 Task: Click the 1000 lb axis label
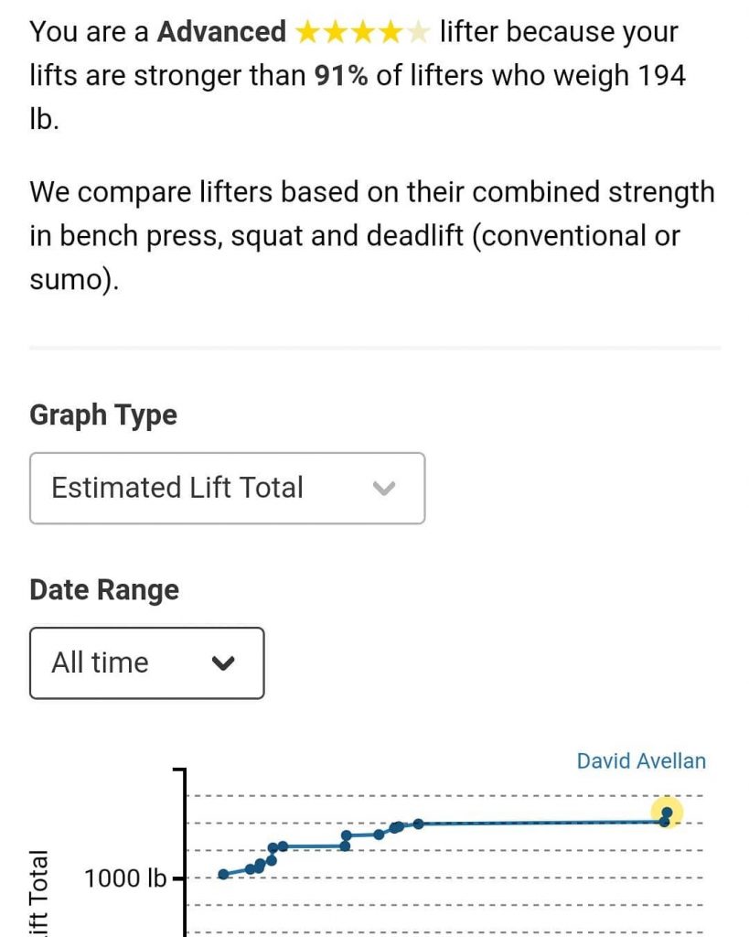(x=125, y=879)
